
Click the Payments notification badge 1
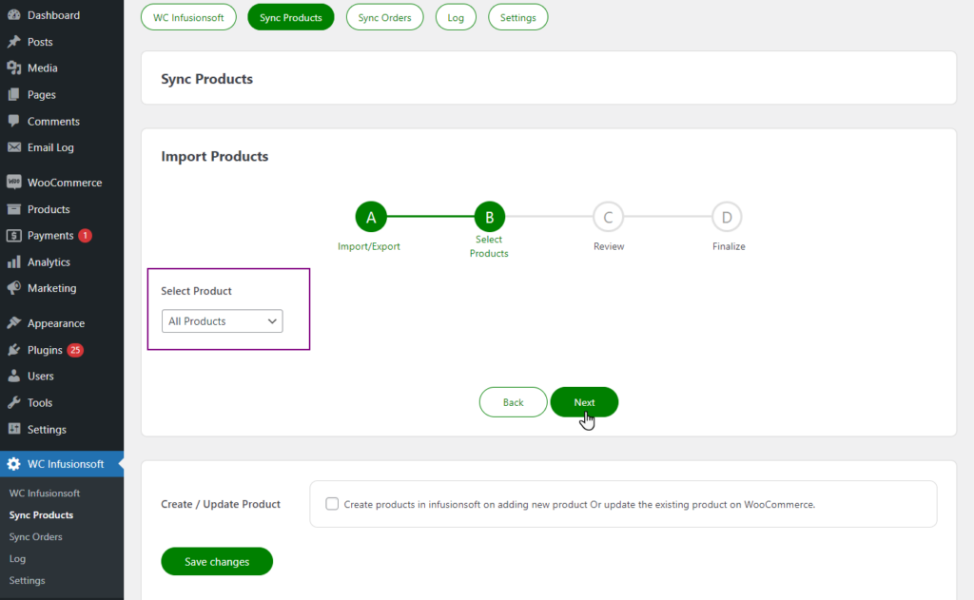coord(85,236)
